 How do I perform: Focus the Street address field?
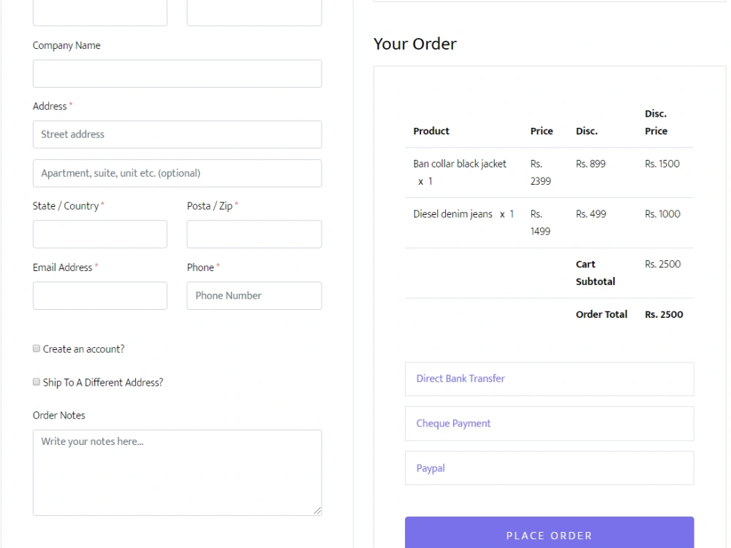(177, 134)
